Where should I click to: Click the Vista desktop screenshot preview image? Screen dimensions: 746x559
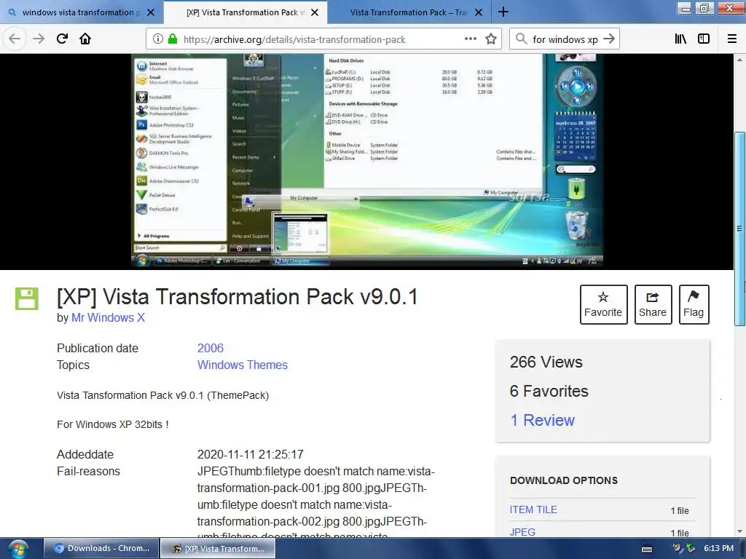[367, 160]
